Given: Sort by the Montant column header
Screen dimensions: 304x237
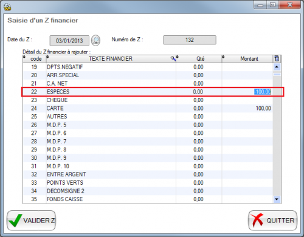Looking at the screenshot, I should [249, 59].
